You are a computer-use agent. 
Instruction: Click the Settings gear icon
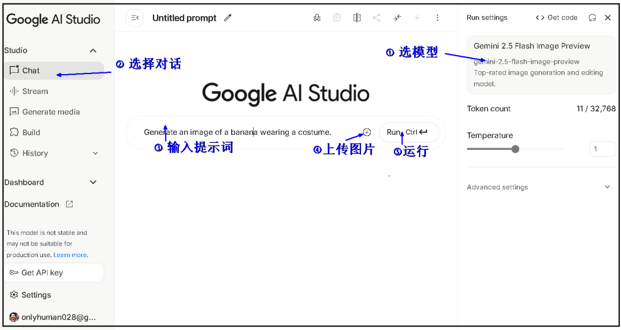coord(14,295)
